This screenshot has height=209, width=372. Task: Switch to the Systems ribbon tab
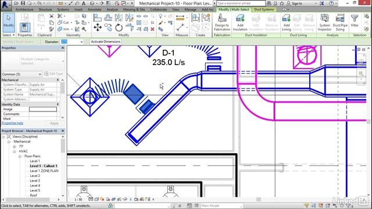tap(63, 9)
